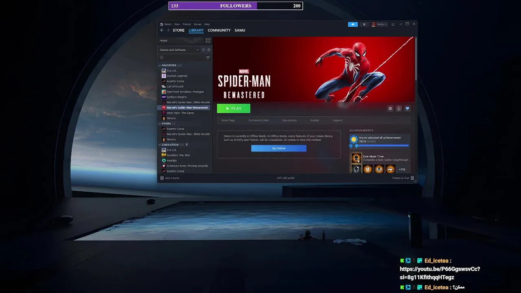Open the Friends menu

(186, 24)
